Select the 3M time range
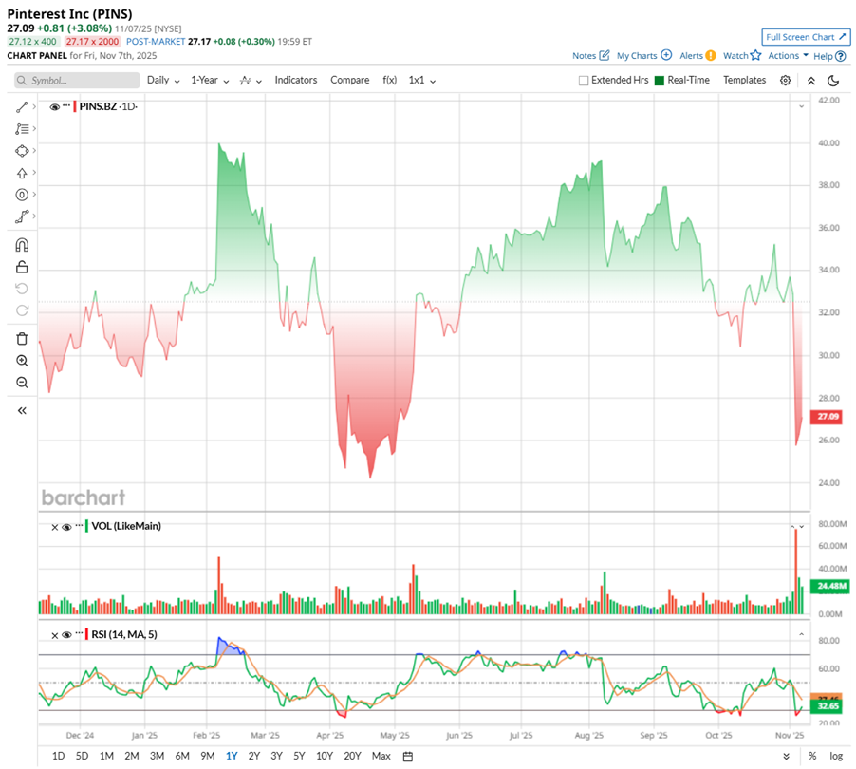 point(158,756)
